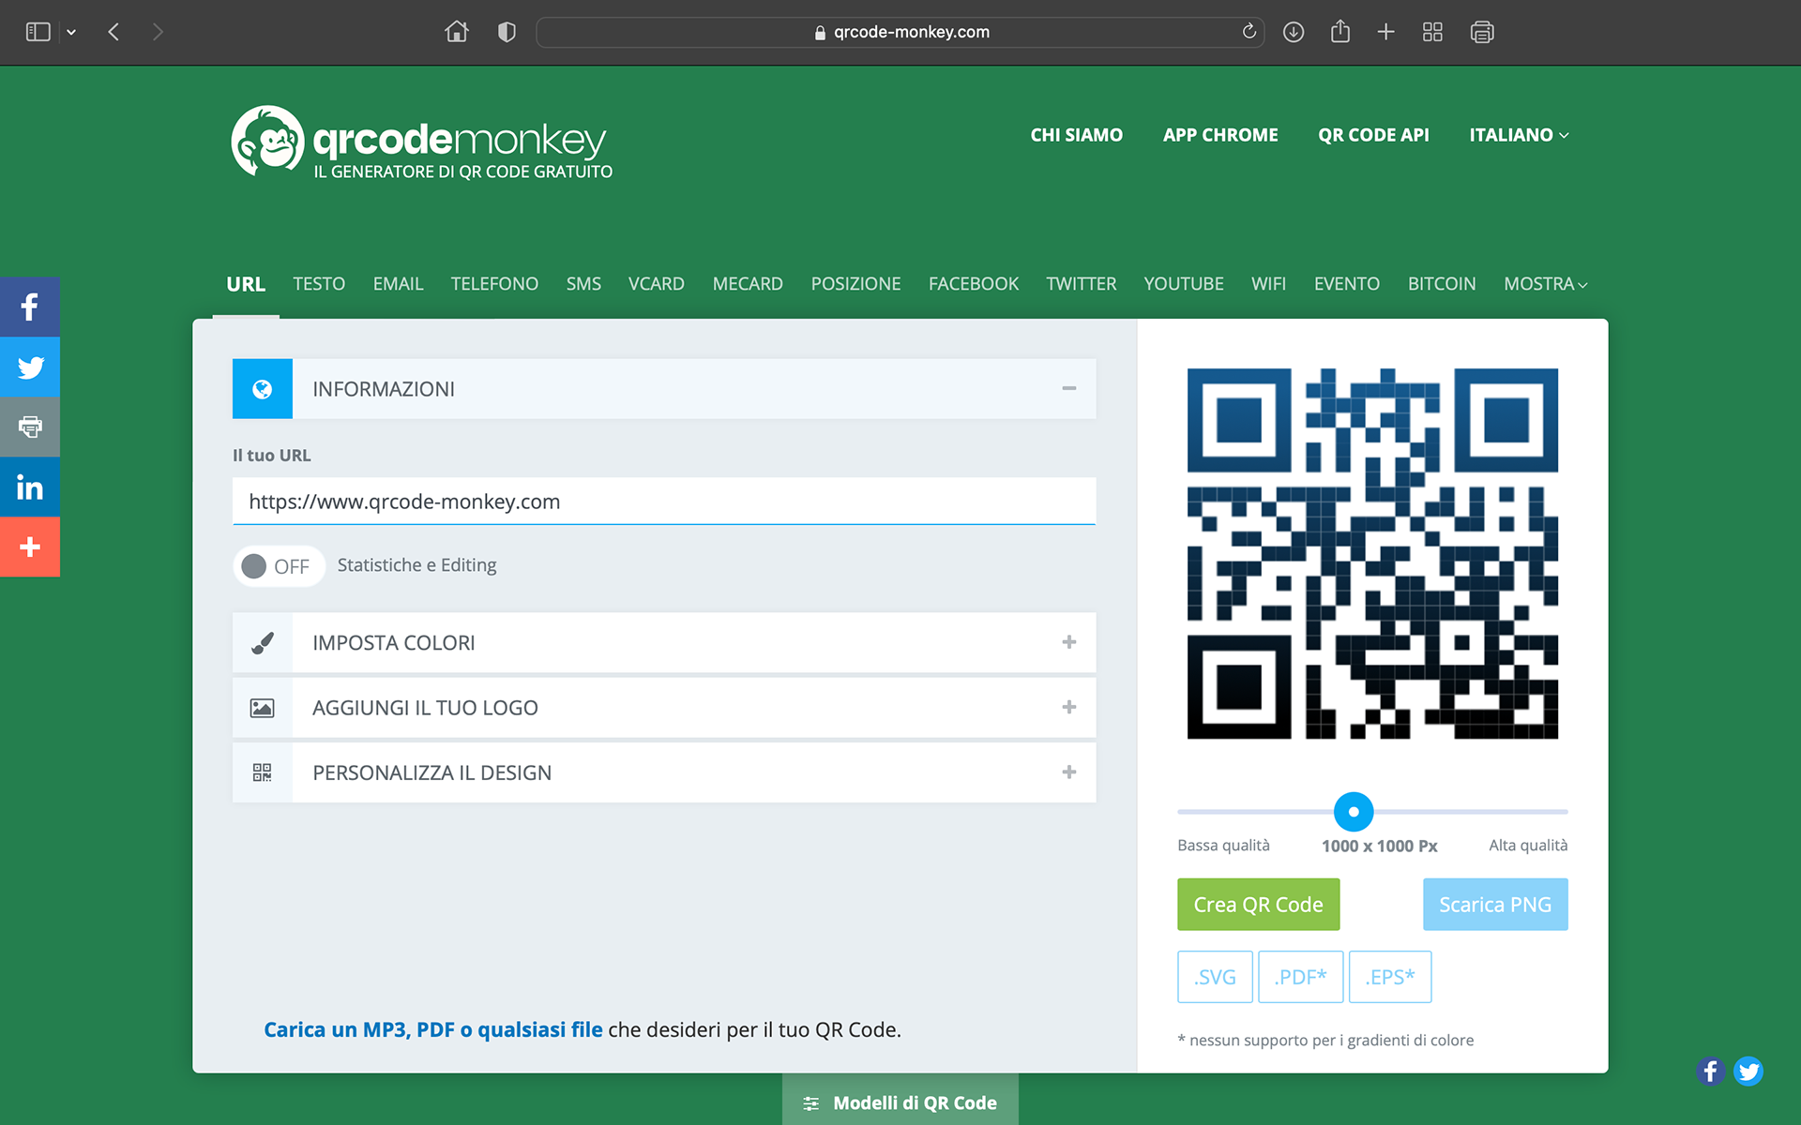Switch to the TELEFONO tab
Viewport: 1801px width, 1125px height.
pos(494,284)
